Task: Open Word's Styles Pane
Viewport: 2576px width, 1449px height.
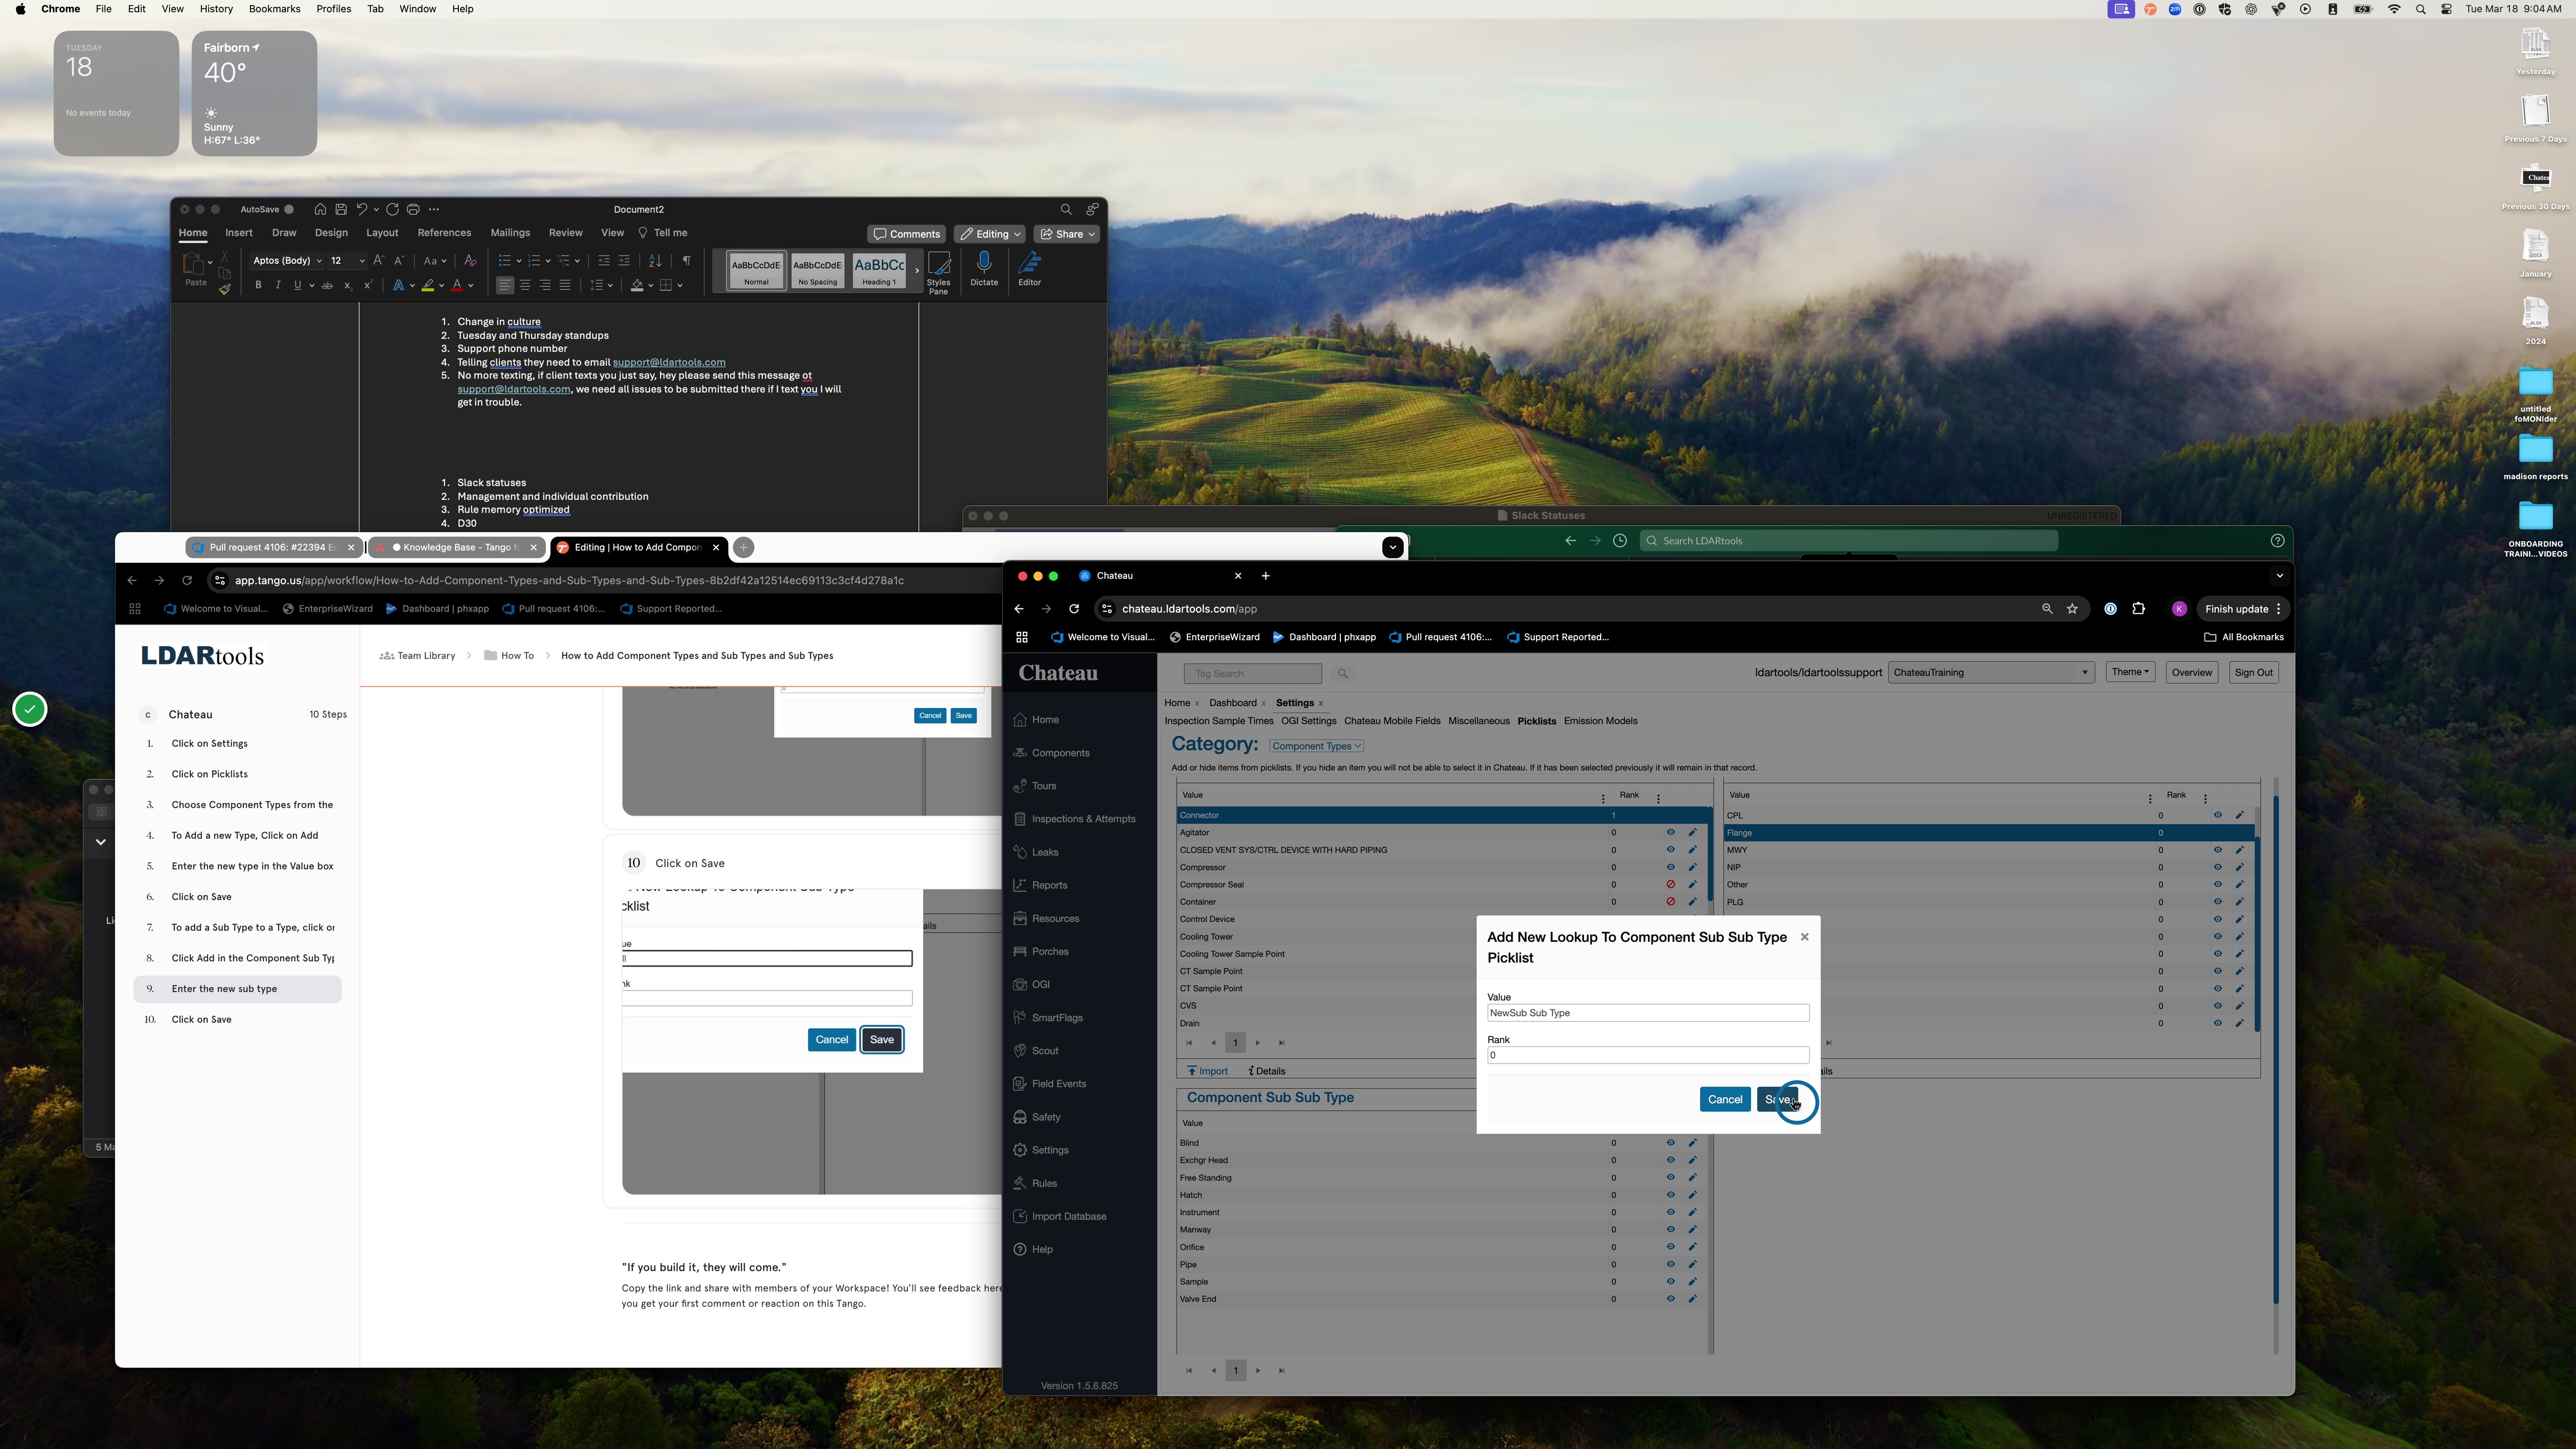Action: (x=938, y=272)
